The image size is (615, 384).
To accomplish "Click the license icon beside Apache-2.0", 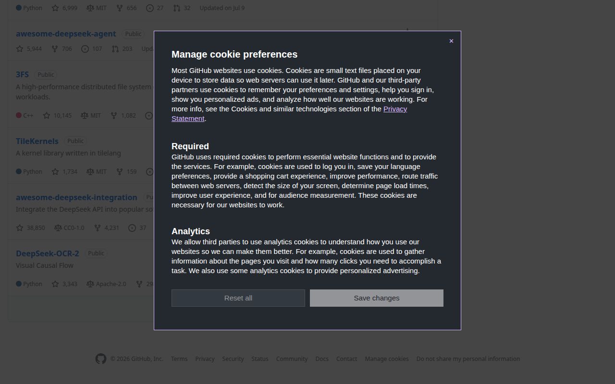I will [90, 284].
